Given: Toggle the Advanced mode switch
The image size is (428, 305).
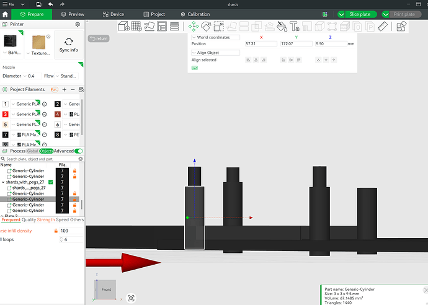Looking at the screenshot, I should tap(79, 151).
